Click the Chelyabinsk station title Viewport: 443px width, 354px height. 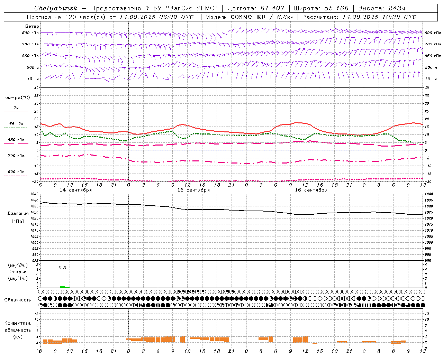pos(55,8)
